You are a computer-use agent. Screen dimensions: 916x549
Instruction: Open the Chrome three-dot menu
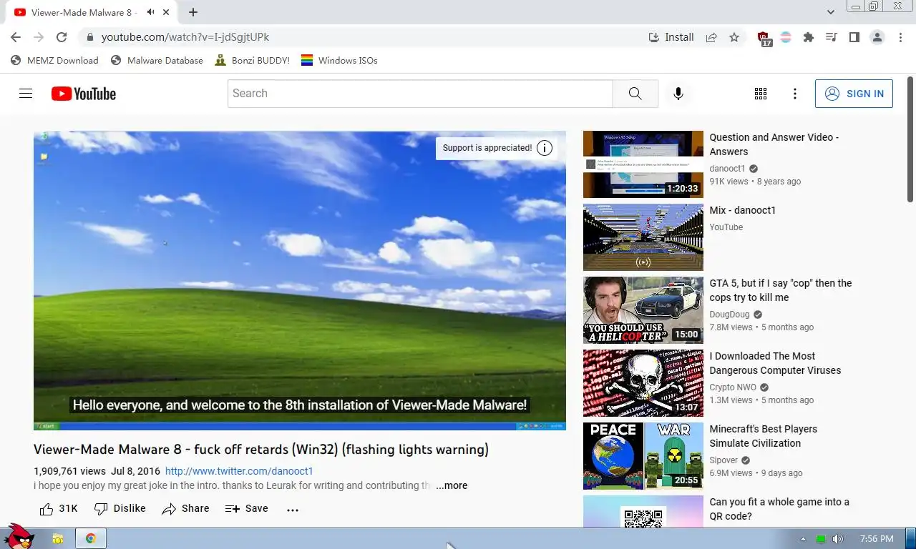tap(900, 37)
